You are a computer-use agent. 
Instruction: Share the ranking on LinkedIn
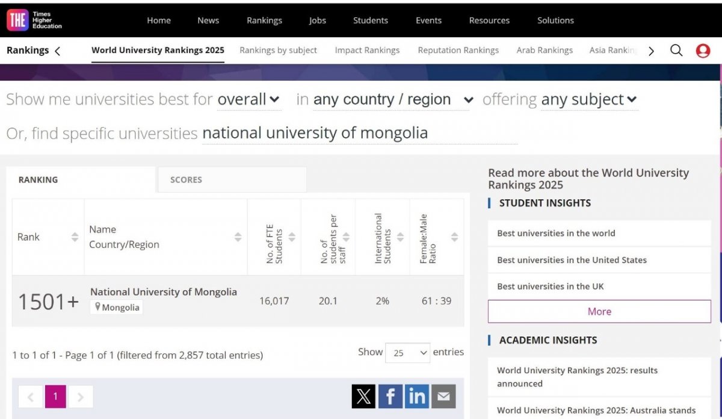(417, 396)
